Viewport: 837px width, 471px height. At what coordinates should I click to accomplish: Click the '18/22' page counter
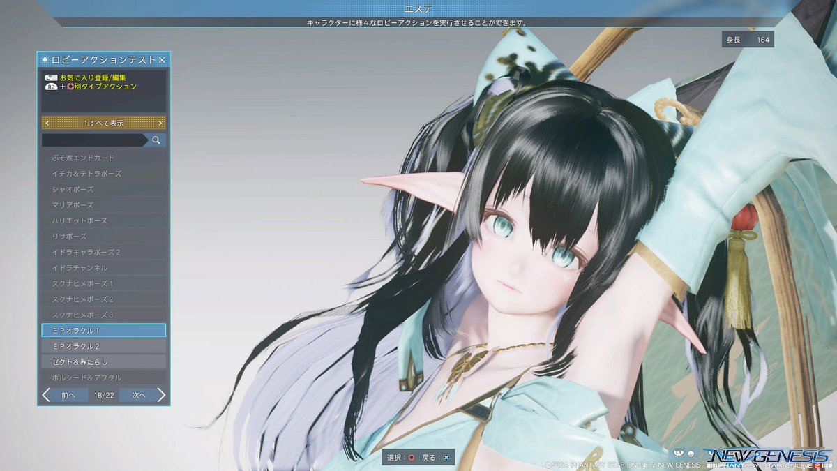coord(104,395)
